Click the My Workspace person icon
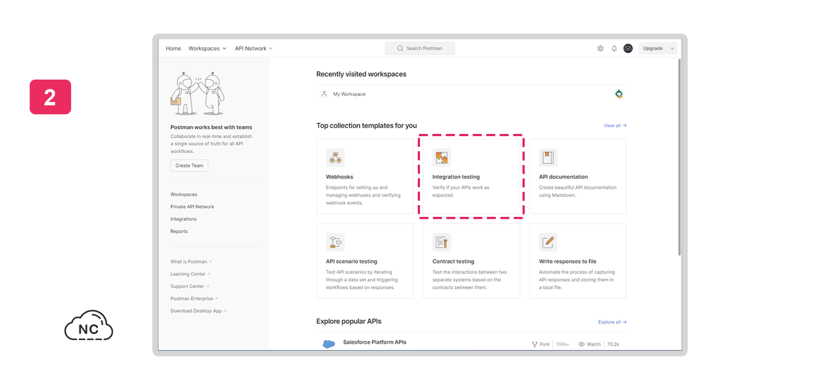 (324, 94)
